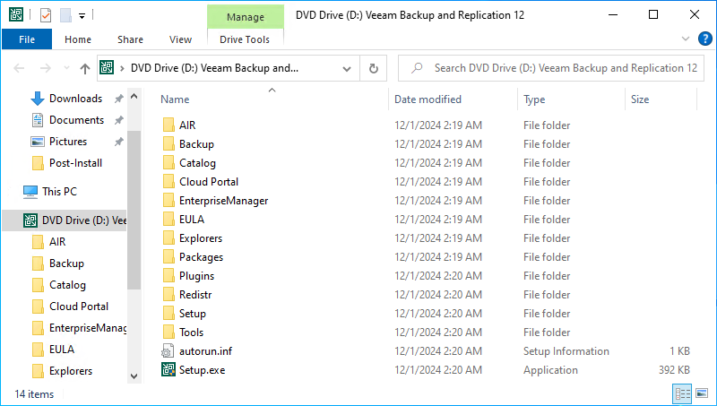This screenshot has height=406, width=717.
Task: Click the navigation pane scrollbar thumb
Action: 134,210
